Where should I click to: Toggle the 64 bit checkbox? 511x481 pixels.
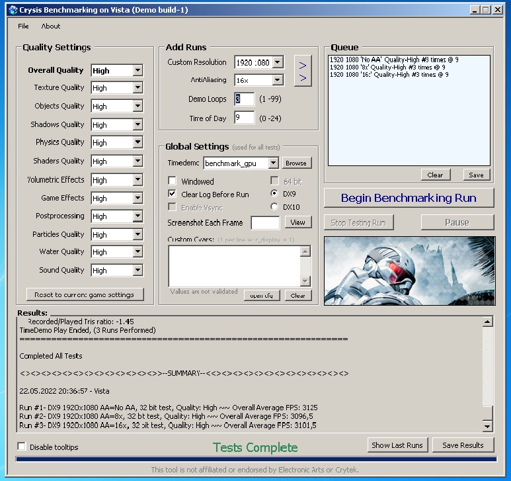(275, 181)
